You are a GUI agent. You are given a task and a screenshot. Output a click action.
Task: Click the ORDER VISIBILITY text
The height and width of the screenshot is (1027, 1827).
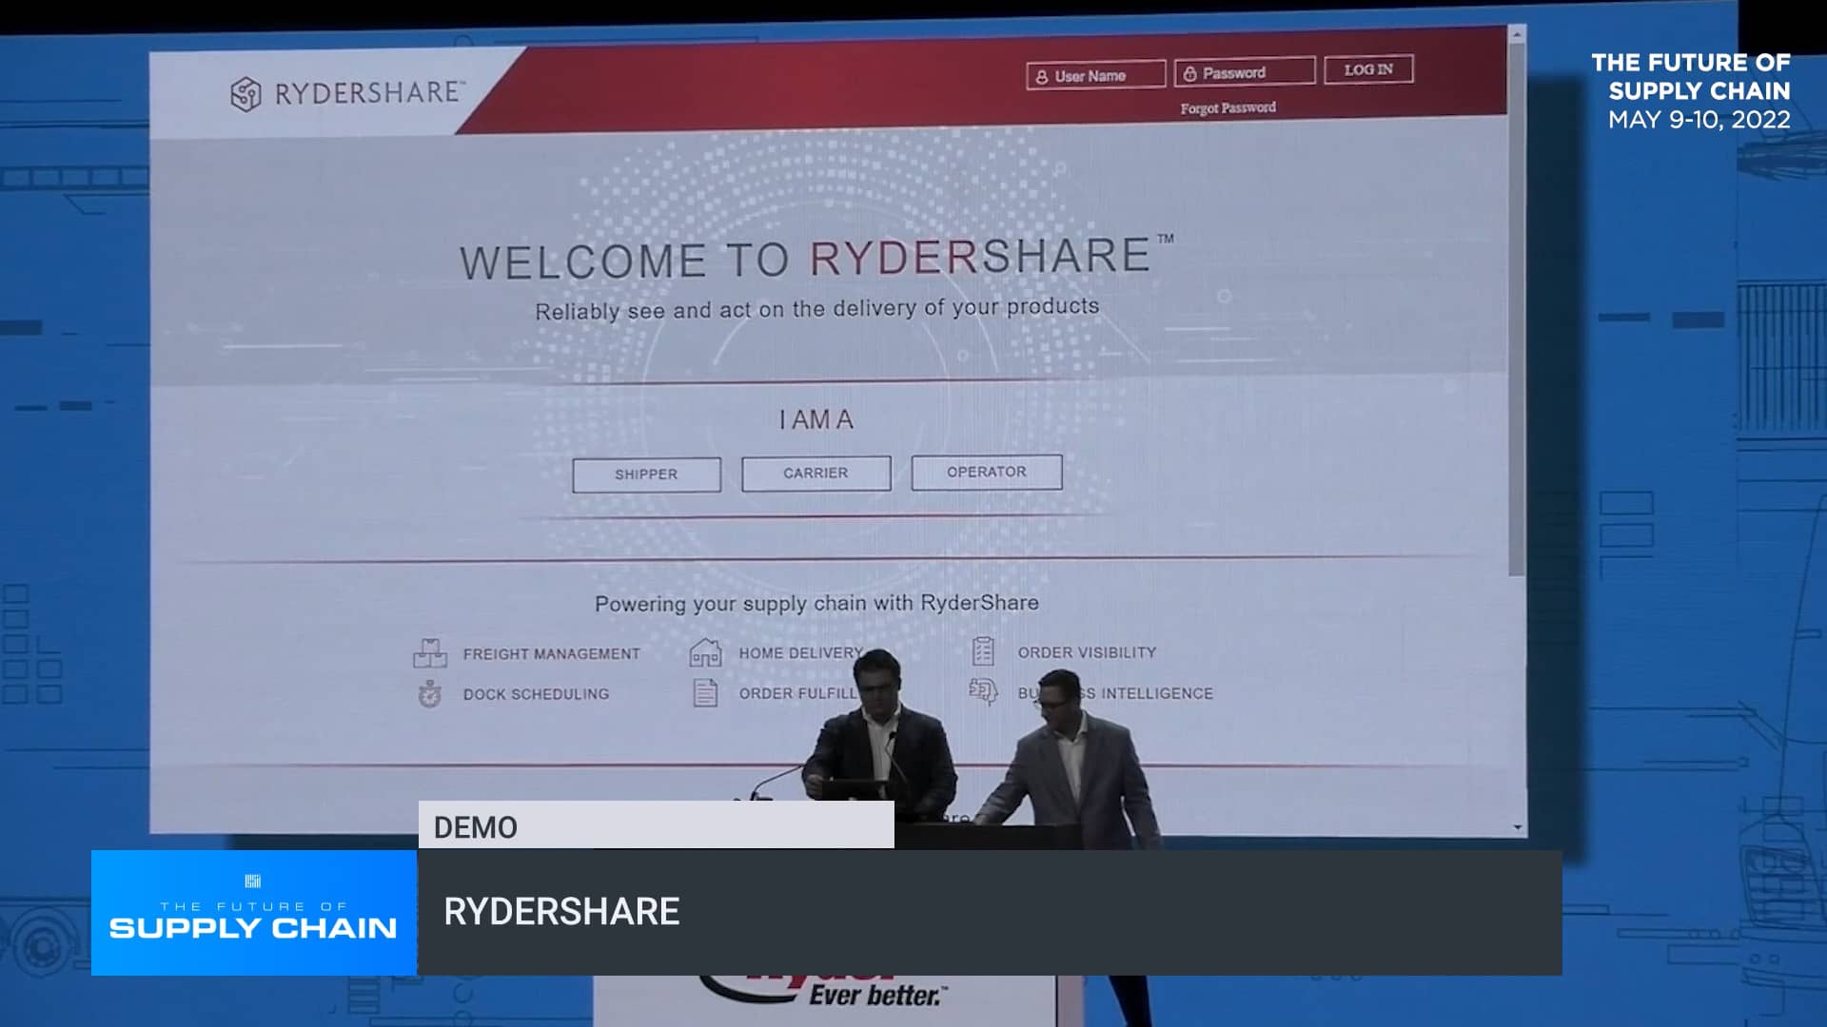tap(1087, 652)
